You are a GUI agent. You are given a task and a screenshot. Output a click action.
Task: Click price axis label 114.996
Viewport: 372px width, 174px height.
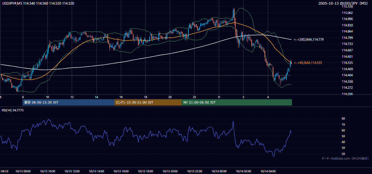347,19
